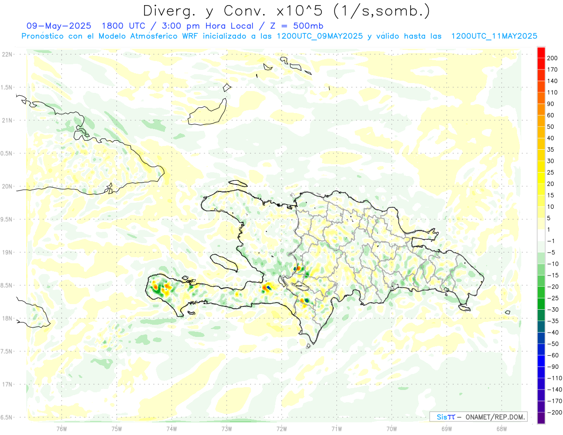Image resolution: width=563 pixels, height=435 pixels.
Task: Click the '110' value on the colorbar
Action: (x=552, y=92)
